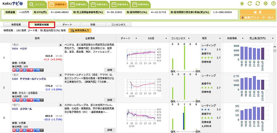Switch to the チャート sub-tab
Image resolution: width=277 pixels, height=133 pixels.
pyautogui.click(x=67, y=25)
